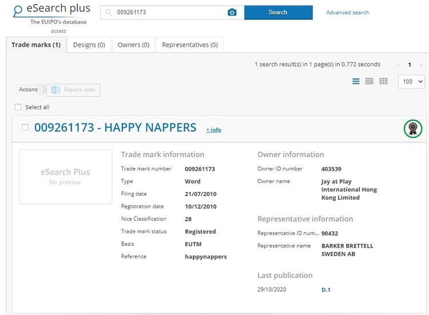Open the Representatives (0) tab
Screen dimensions: 429x315
pos(190,45)
